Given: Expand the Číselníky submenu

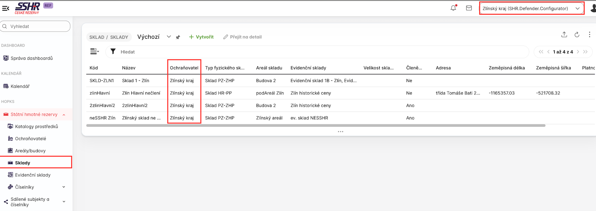Looking at the screenshot, I should (x=64, y=187).
